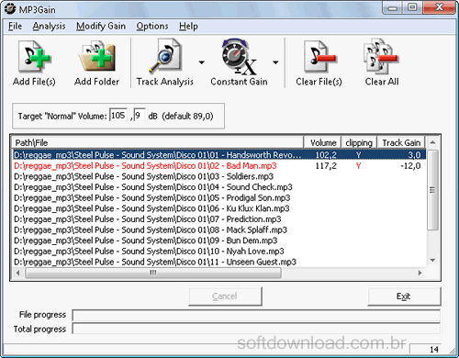The image size is (459, 358).
Task: Click MP3Gain app icon in title bar
Action: (x=10, y=8)
